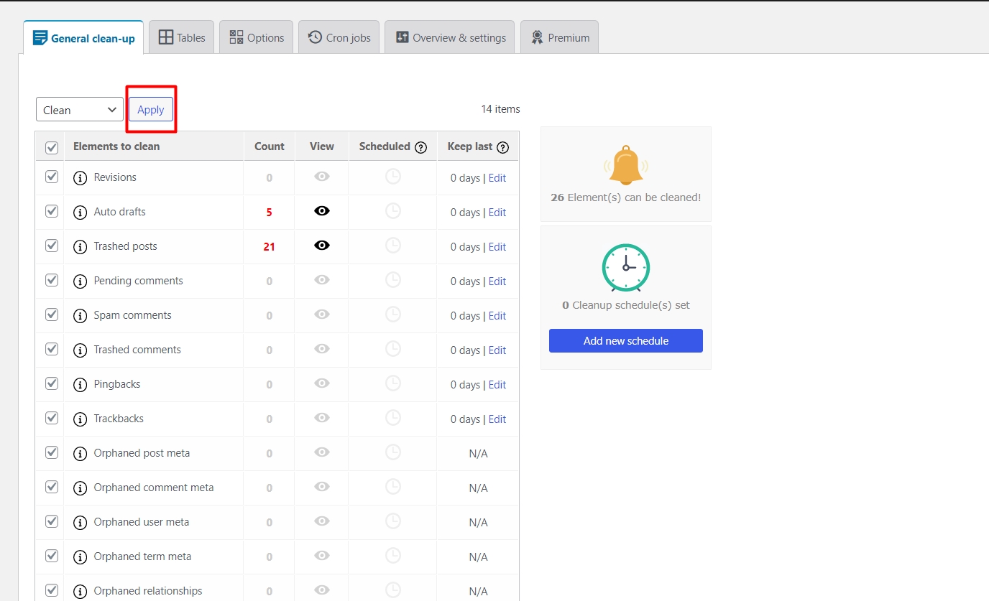This screenshot has width=989, height=601.
Task: Click the info icon beside Trashed posts
Action: [x=80, y=247]
